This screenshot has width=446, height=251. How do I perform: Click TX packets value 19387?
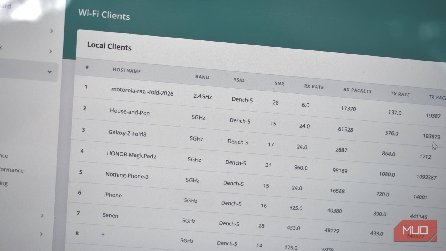coord(433,116)
